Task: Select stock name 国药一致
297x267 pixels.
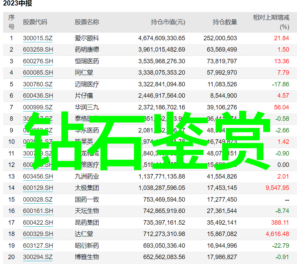Action: pos(87,200)
